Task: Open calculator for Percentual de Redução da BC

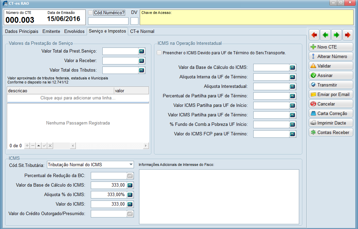Action: click(130, 176)
